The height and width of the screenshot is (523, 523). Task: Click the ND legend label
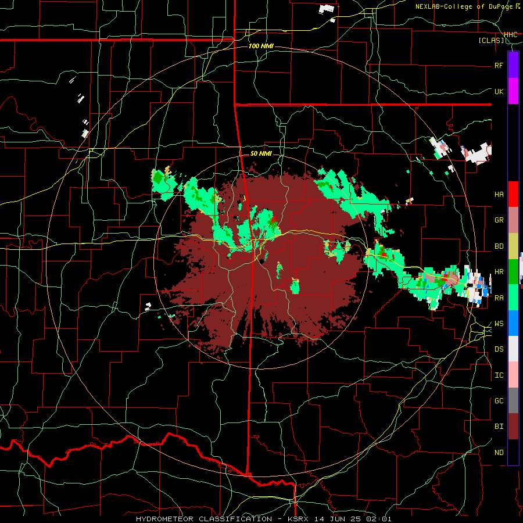[x=499, y=453]
